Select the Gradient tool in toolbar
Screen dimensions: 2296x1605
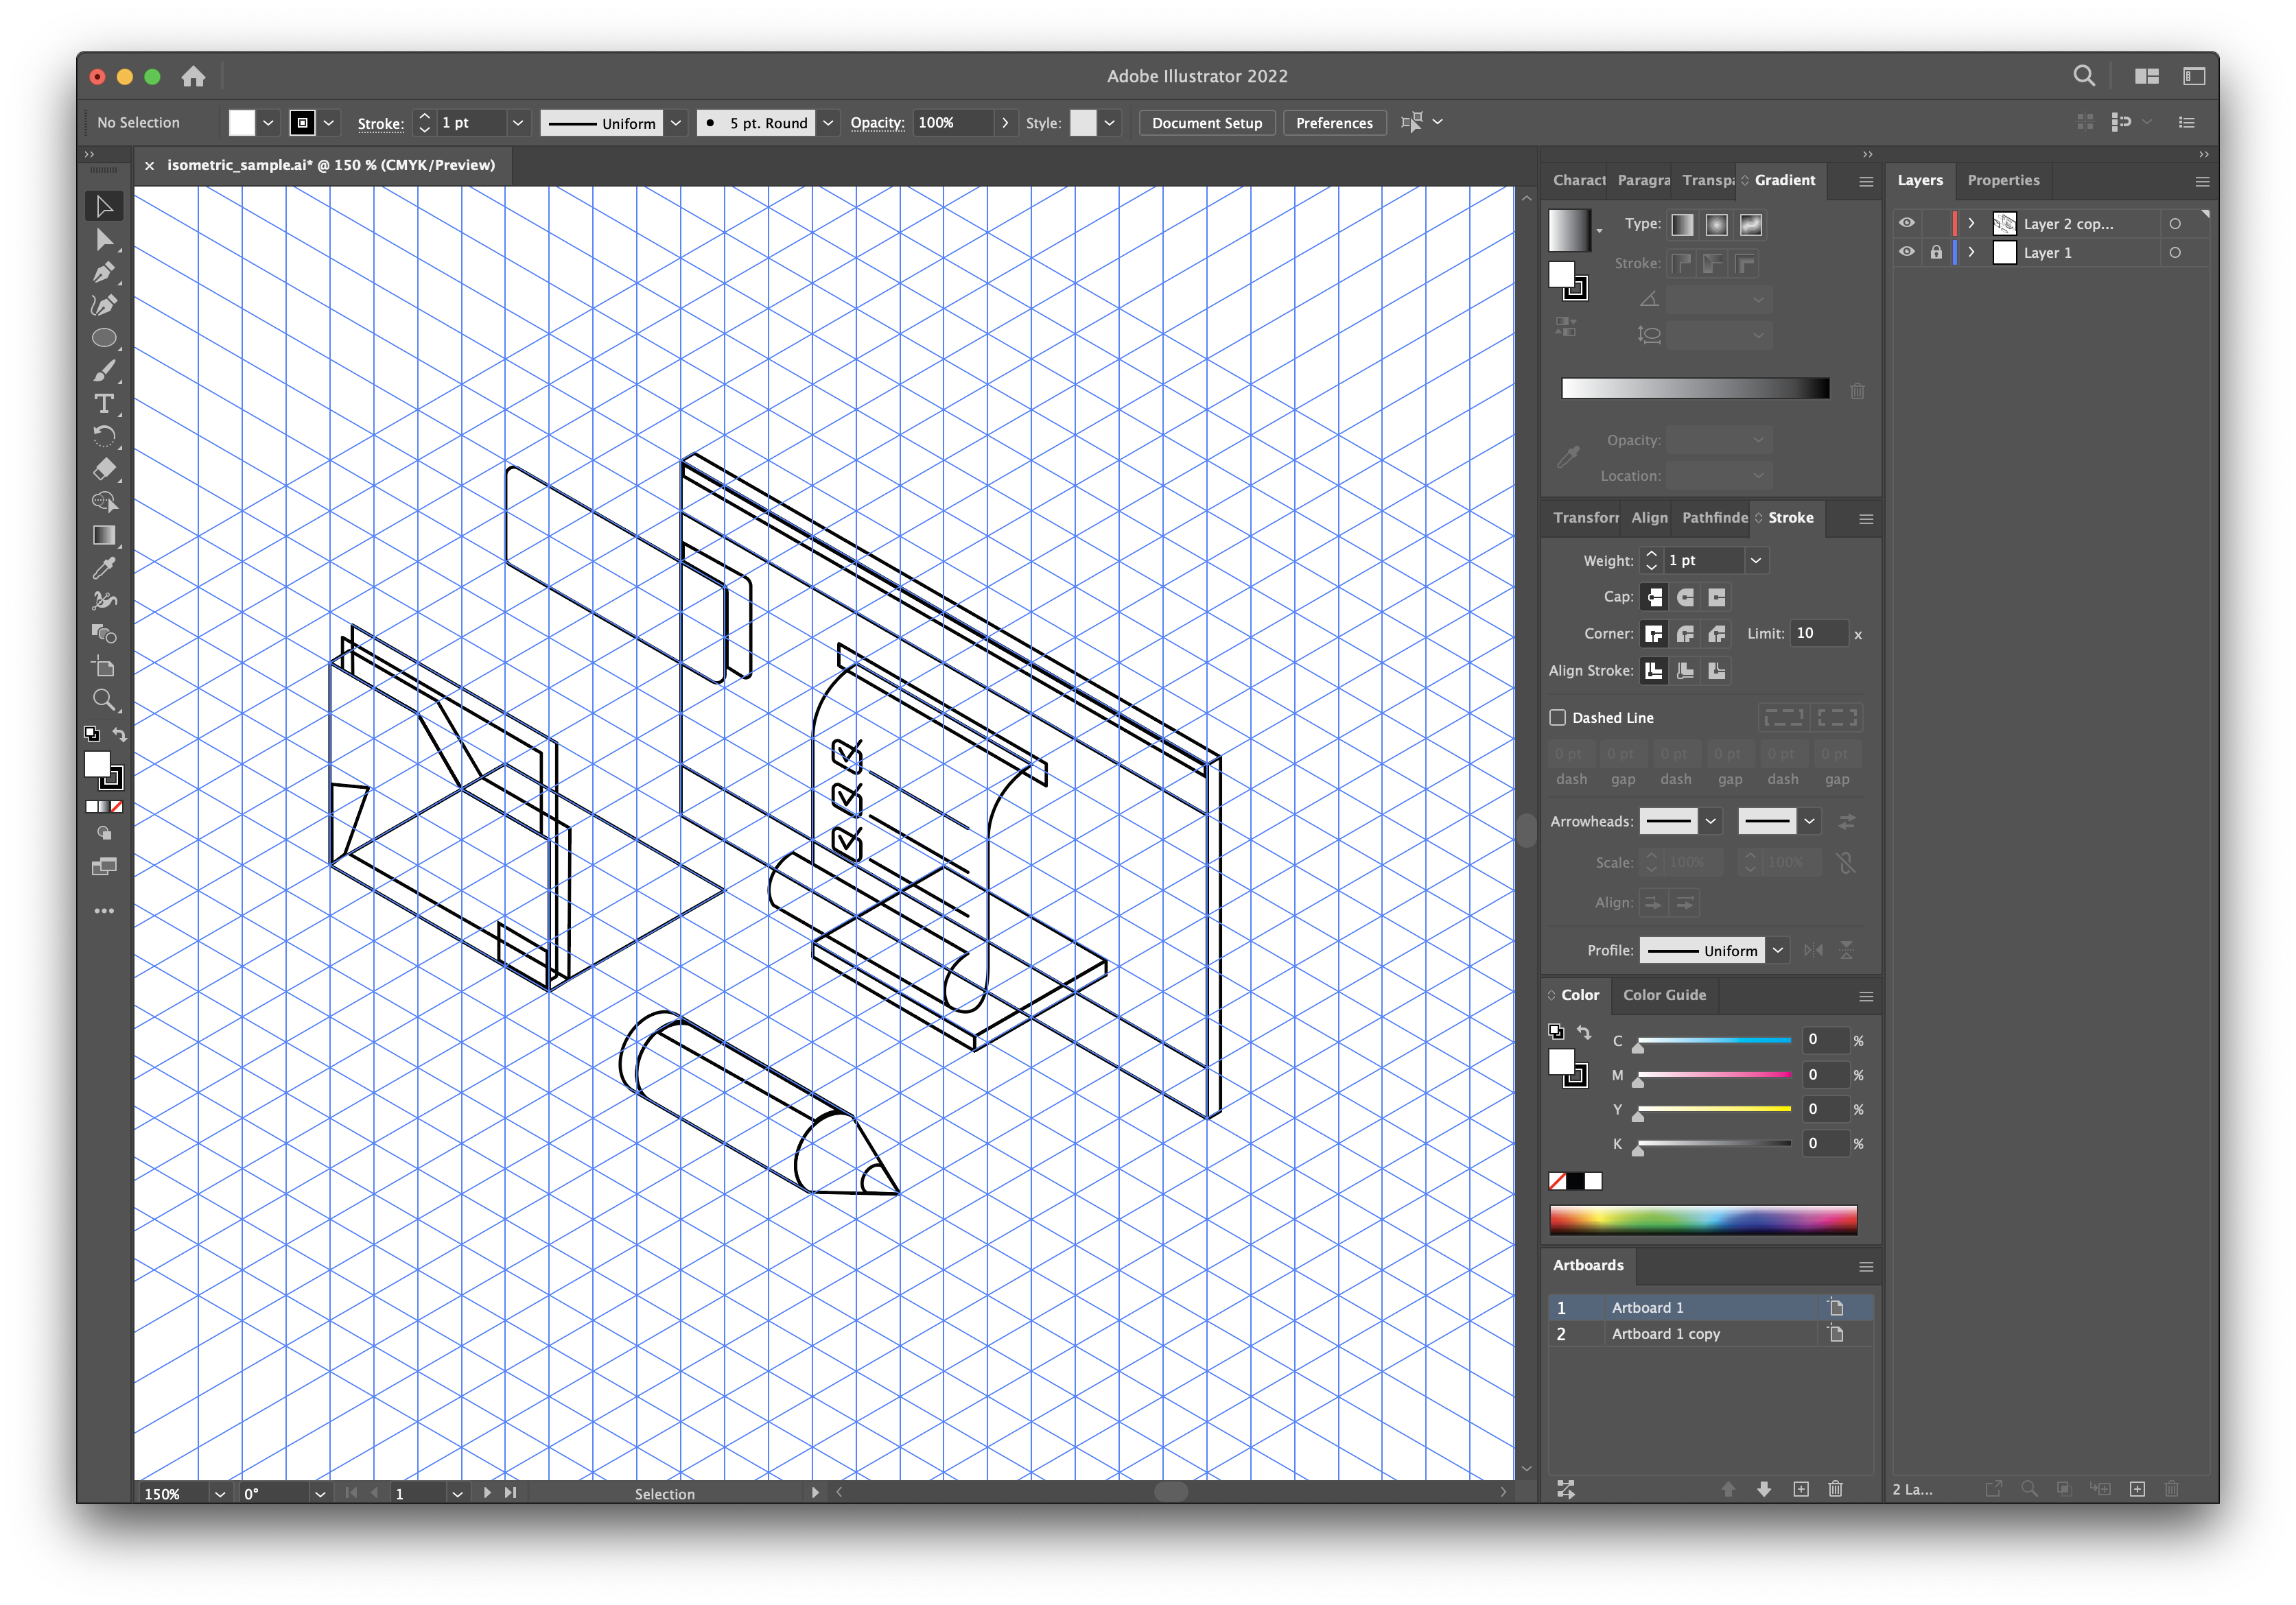[x=104, y=536]
